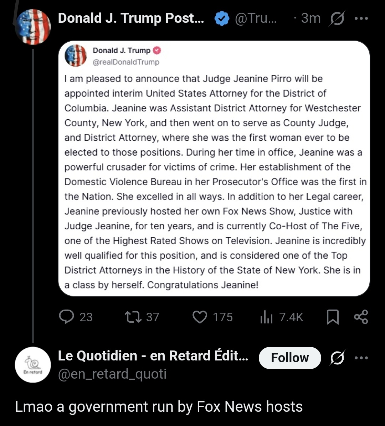Open Le Quotidien snail profile avatar
This screenshot has width=385, height=426.
(x=33, y=365)
